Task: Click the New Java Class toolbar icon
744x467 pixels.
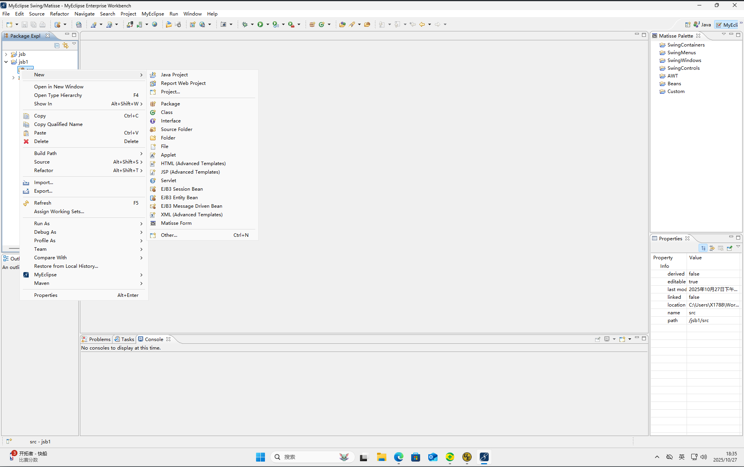Action: pyautogui.click(x=322, y=24)
